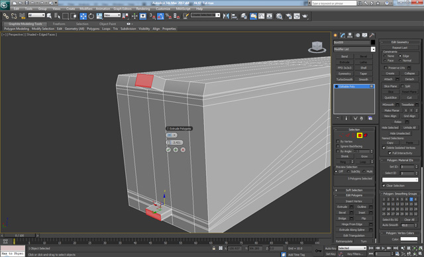Viewport: 424px width, 257px height.
Task: Collapse the Edit Polygons rollout
Action: pos(354,195)
